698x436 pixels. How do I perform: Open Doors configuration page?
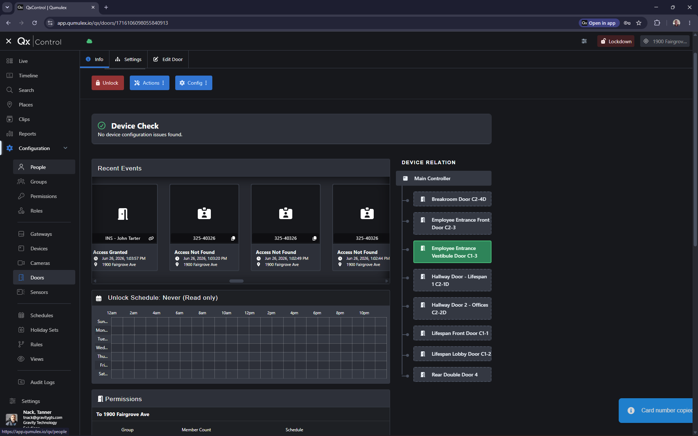44,278
